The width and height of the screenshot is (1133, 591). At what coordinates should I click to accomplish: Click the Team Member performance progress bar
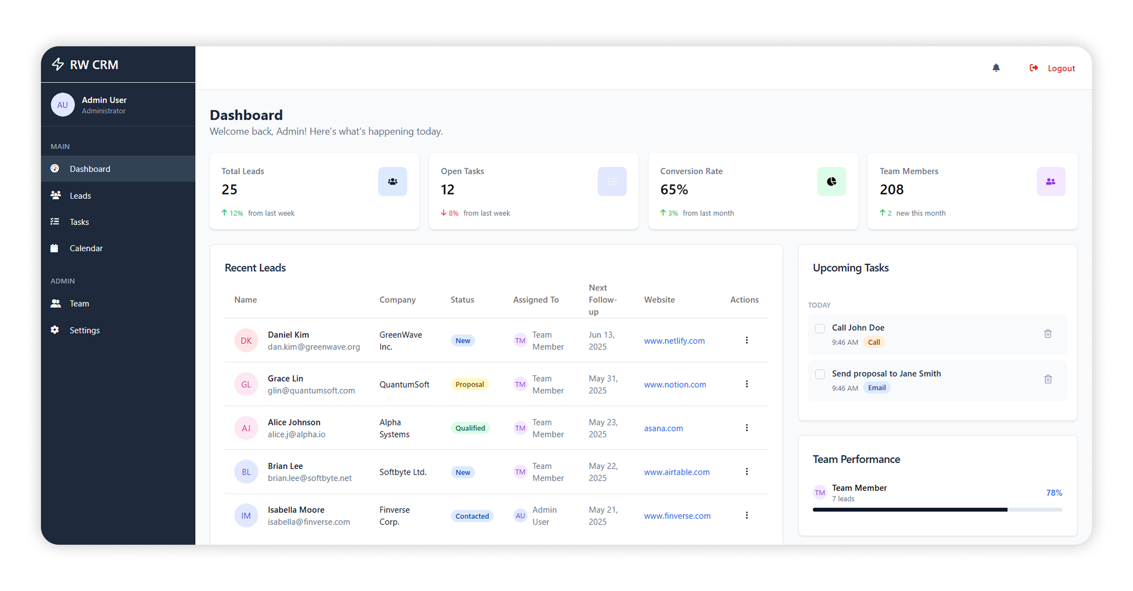pyautogui.click(x=937, y=510)
